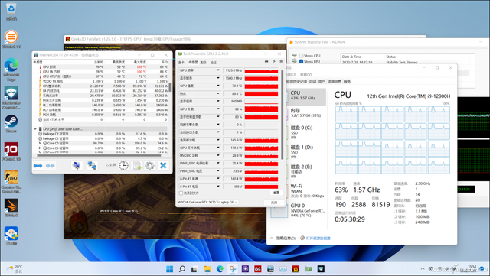Enable the Stress CPU checkbox in AIDA64
490x276 pixels.
(301, 56)
